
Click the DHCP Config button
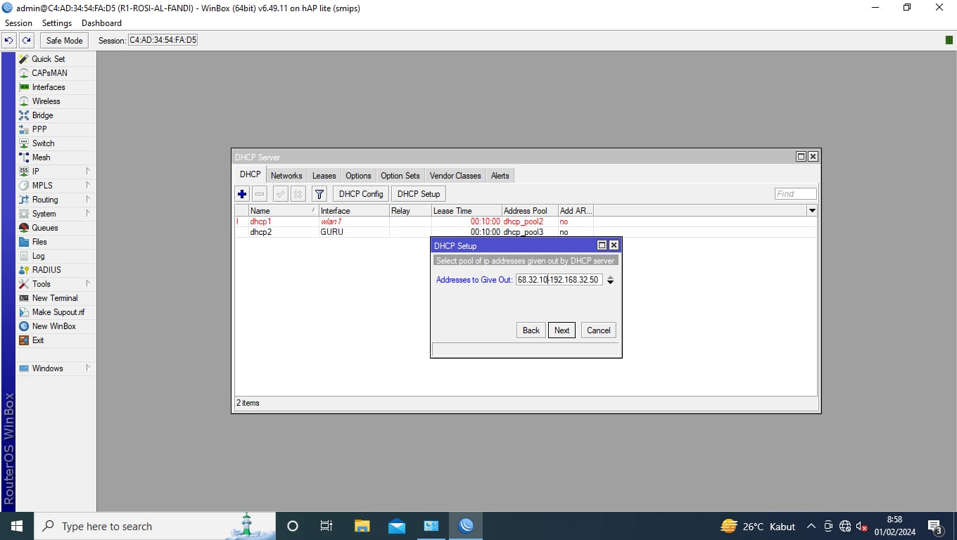pos(361,194)
